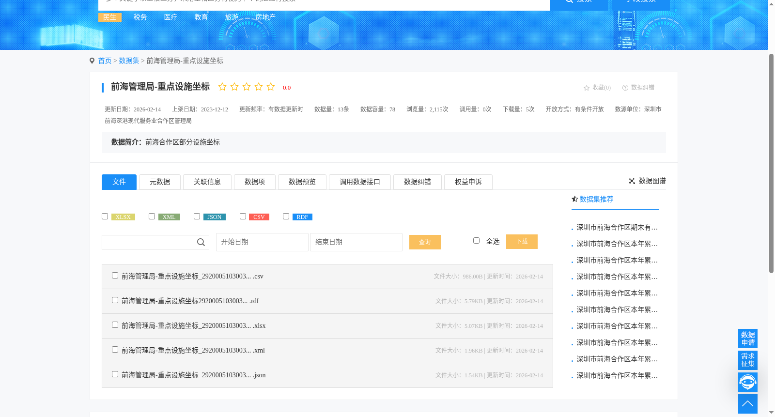Click the 需求征集 floating button
Viewport: 775px width, 417px height.
(748, 360)
